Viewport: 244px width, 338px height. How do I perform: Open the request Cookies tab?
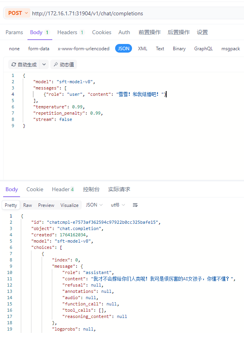(x=102, y=32)
